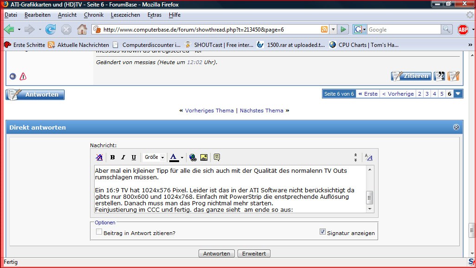Click the page vertical scrollbar thumb
Image resolution: width=476 pixels, height=268 pixels.
[x=472, y=230]
